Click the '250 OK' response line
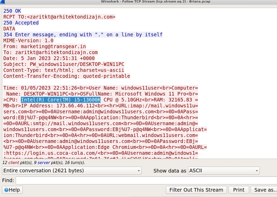This screenshot has width=277, height=197. pos(12,11)
